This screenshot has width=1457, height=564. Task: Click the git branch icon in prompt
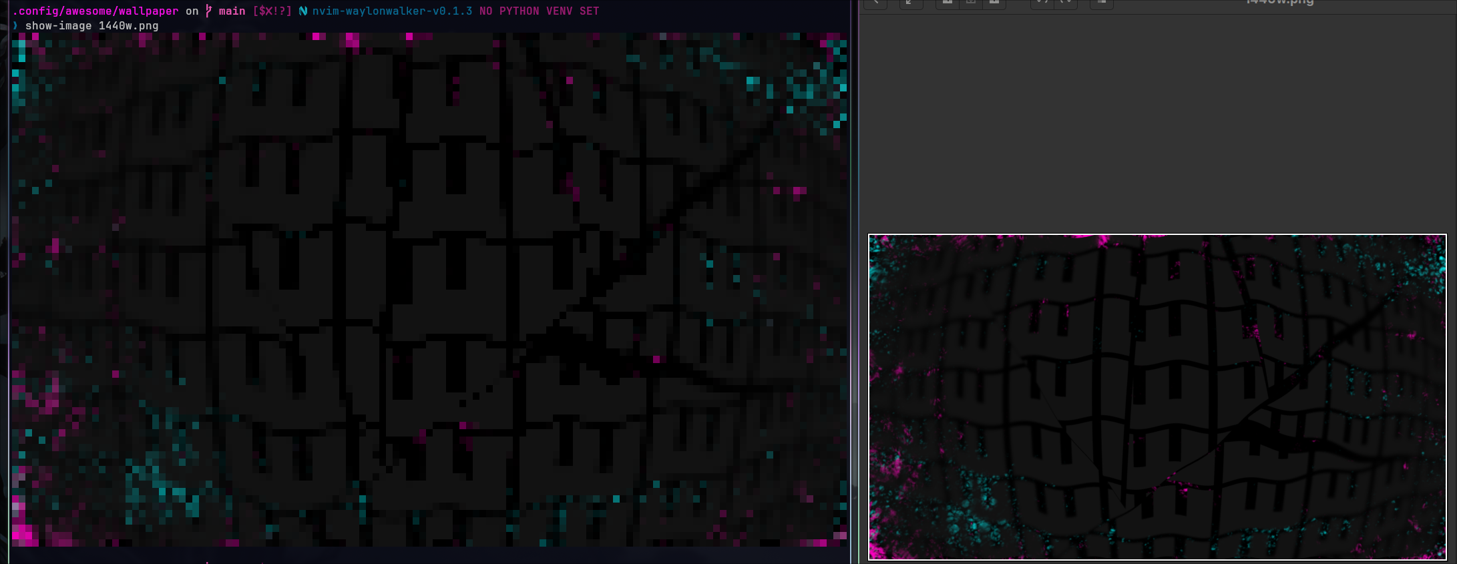[x=208, y=11]
